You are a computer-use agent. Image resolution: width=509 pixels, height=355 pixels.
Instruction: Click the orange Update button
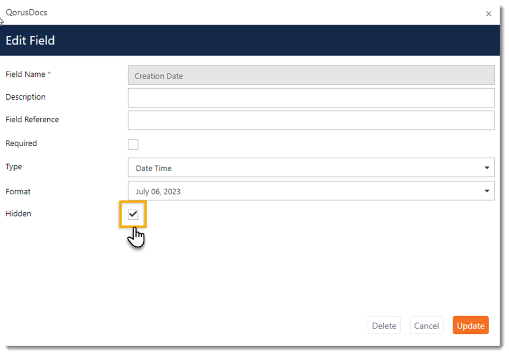pyautogui.click(x=470, y=326)
